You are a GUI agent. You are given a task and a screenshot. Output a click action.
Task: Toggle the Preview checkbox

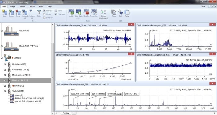coord(44,11)
